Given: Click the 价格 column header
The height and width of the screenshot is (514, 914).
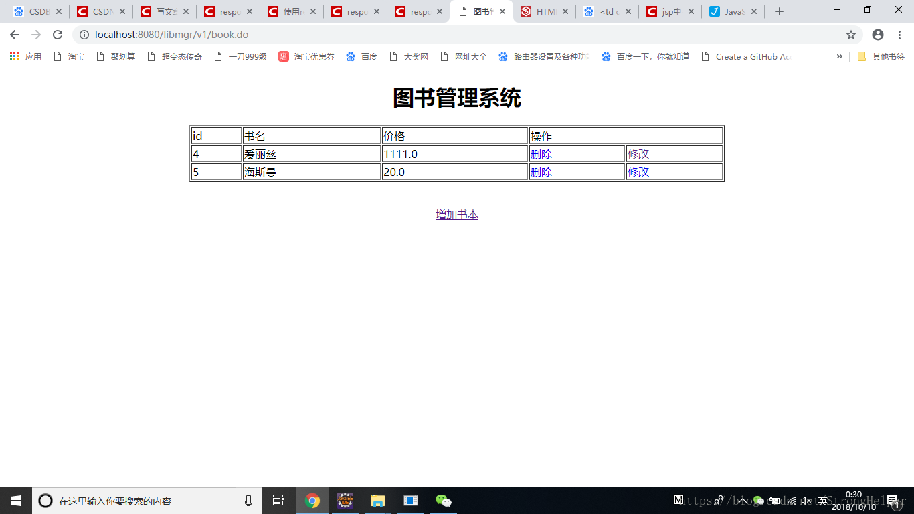Looking at the screenshot, I should point(455,136).
